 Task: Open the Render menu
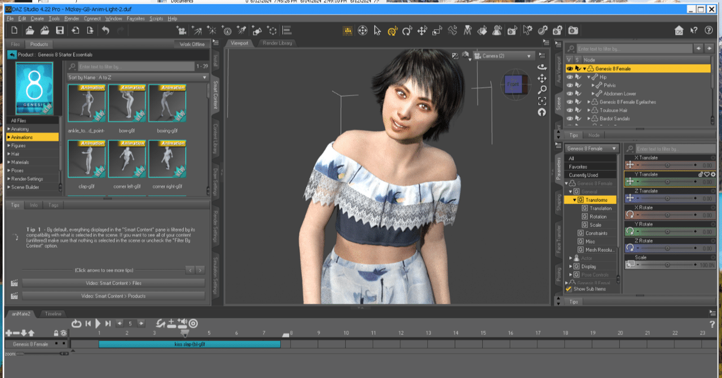(x=72, y=19)
